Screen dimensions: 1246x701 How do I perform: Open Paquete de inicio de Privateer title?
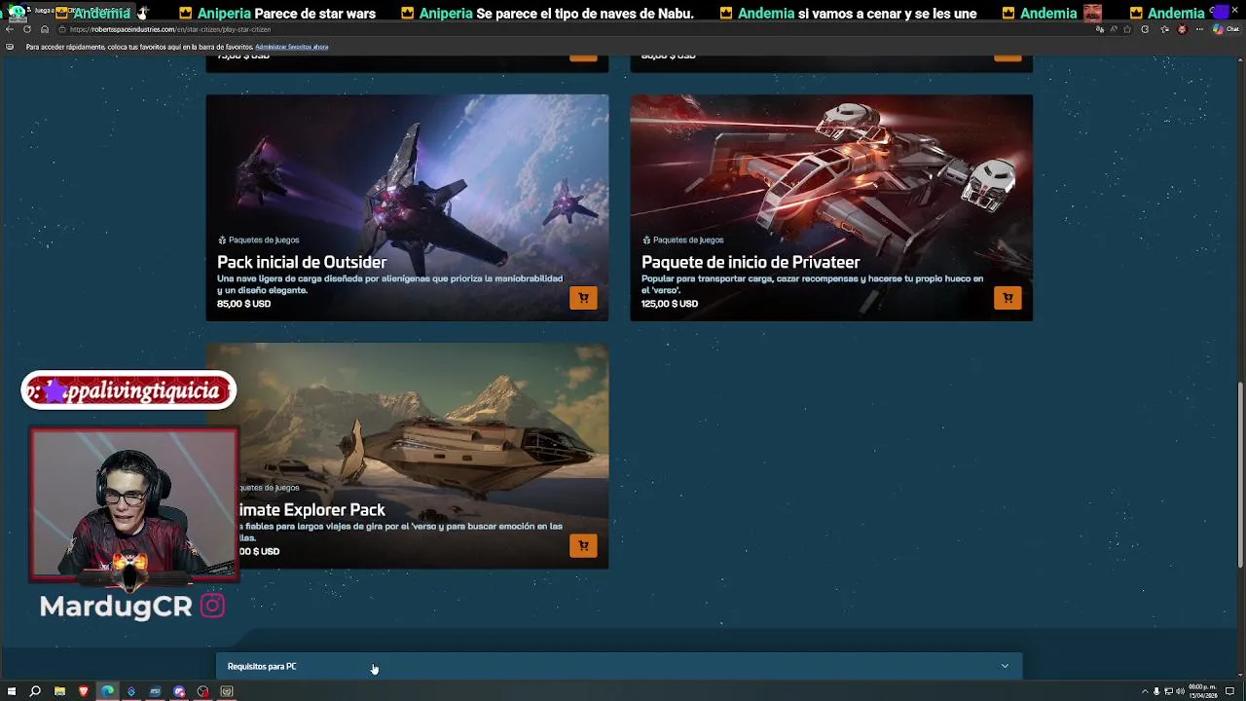(751, 262)
